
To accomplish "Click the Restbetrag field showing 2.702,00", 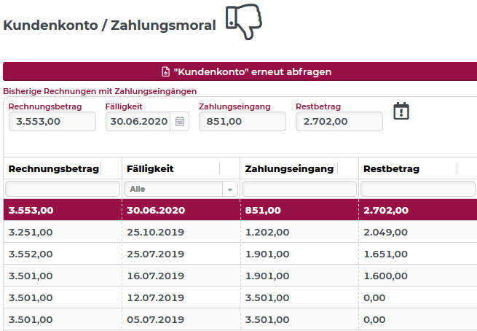I will coord(339,122).
